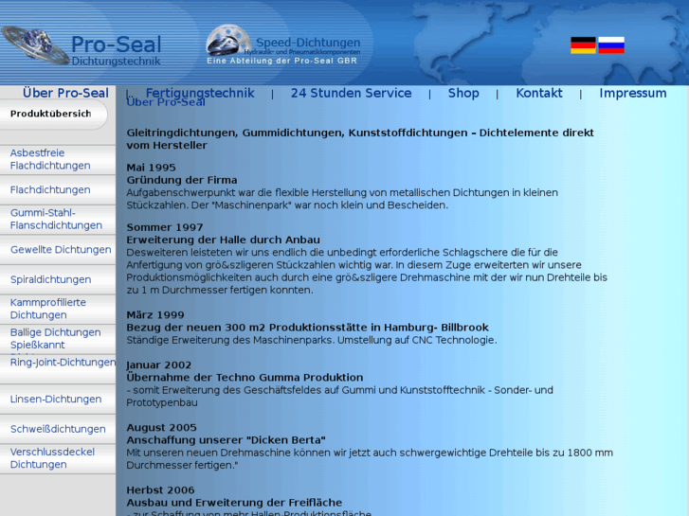The image size is (689, 516).
Task: Click 'Ausbau und Erweiterung der Freifläche' heading
Action: [x=234, y=503]
